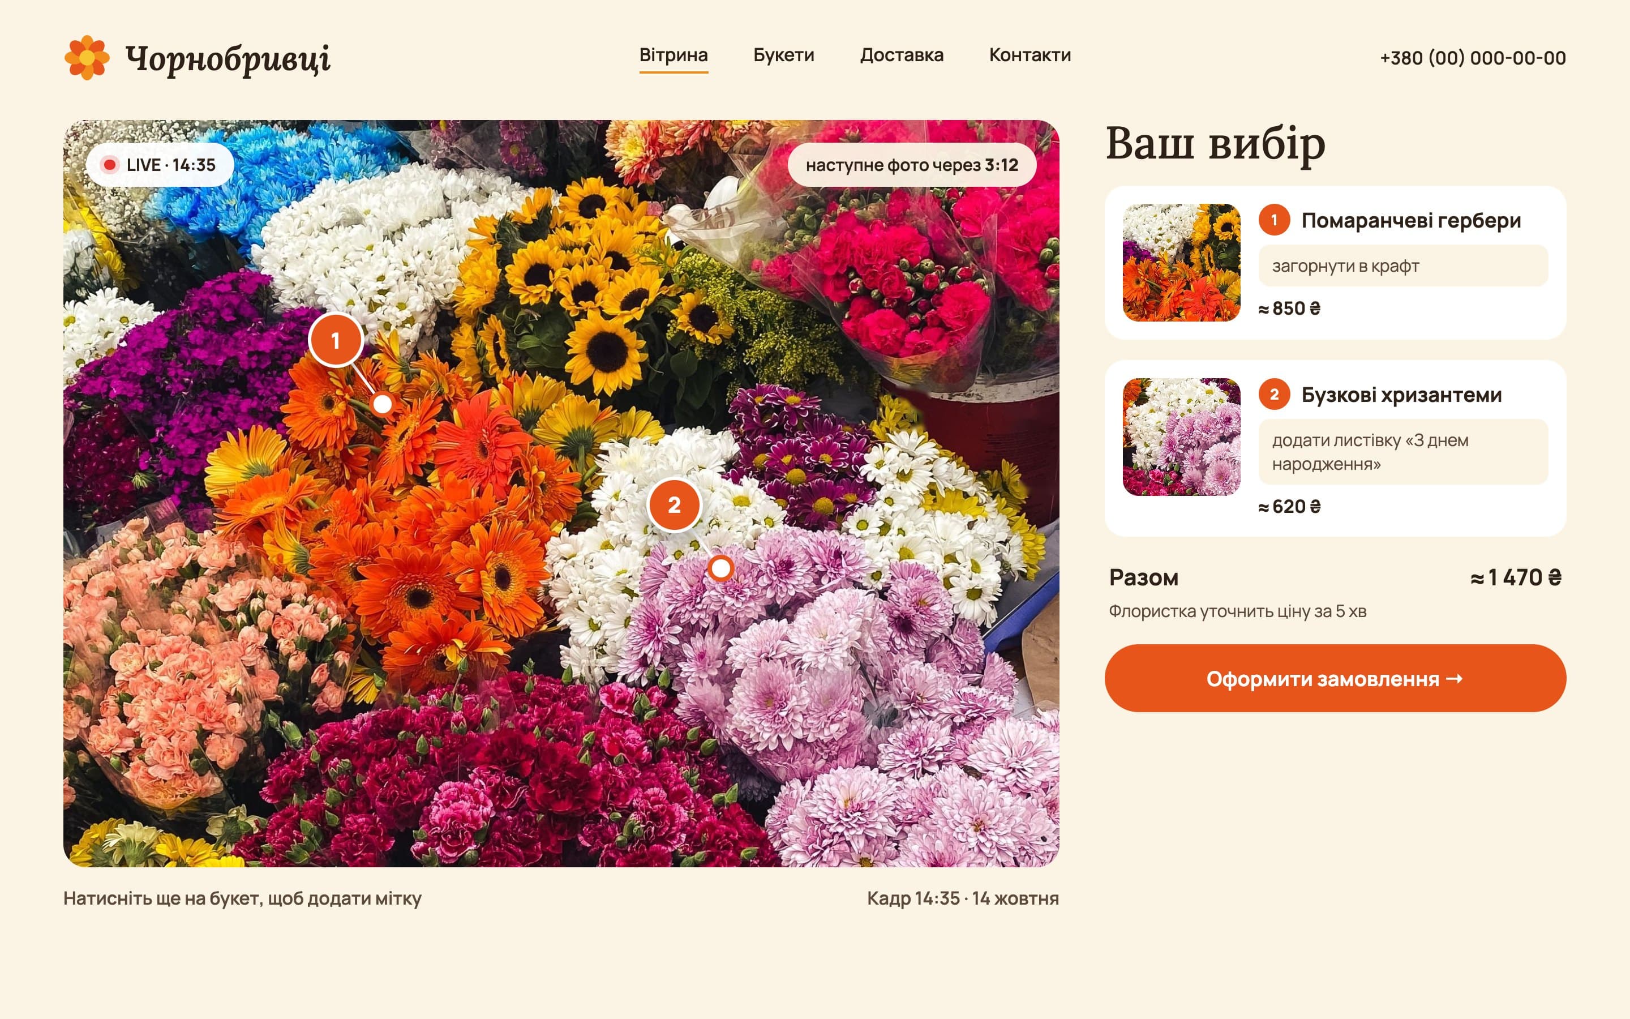Viewport: 1630px width, 1019px height.
Task: Click the white anchor dot on orange gerberas
Action: 382,404
